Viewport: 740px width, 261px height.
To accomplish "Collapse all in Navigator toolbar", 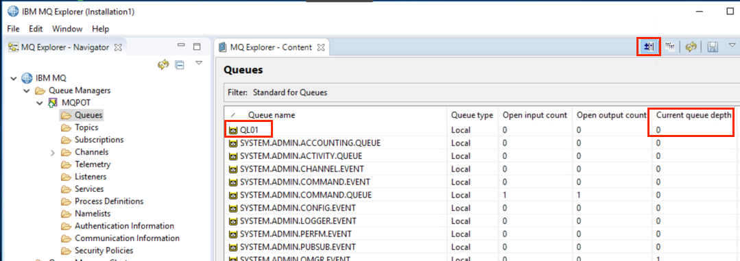I will (179, 65).
